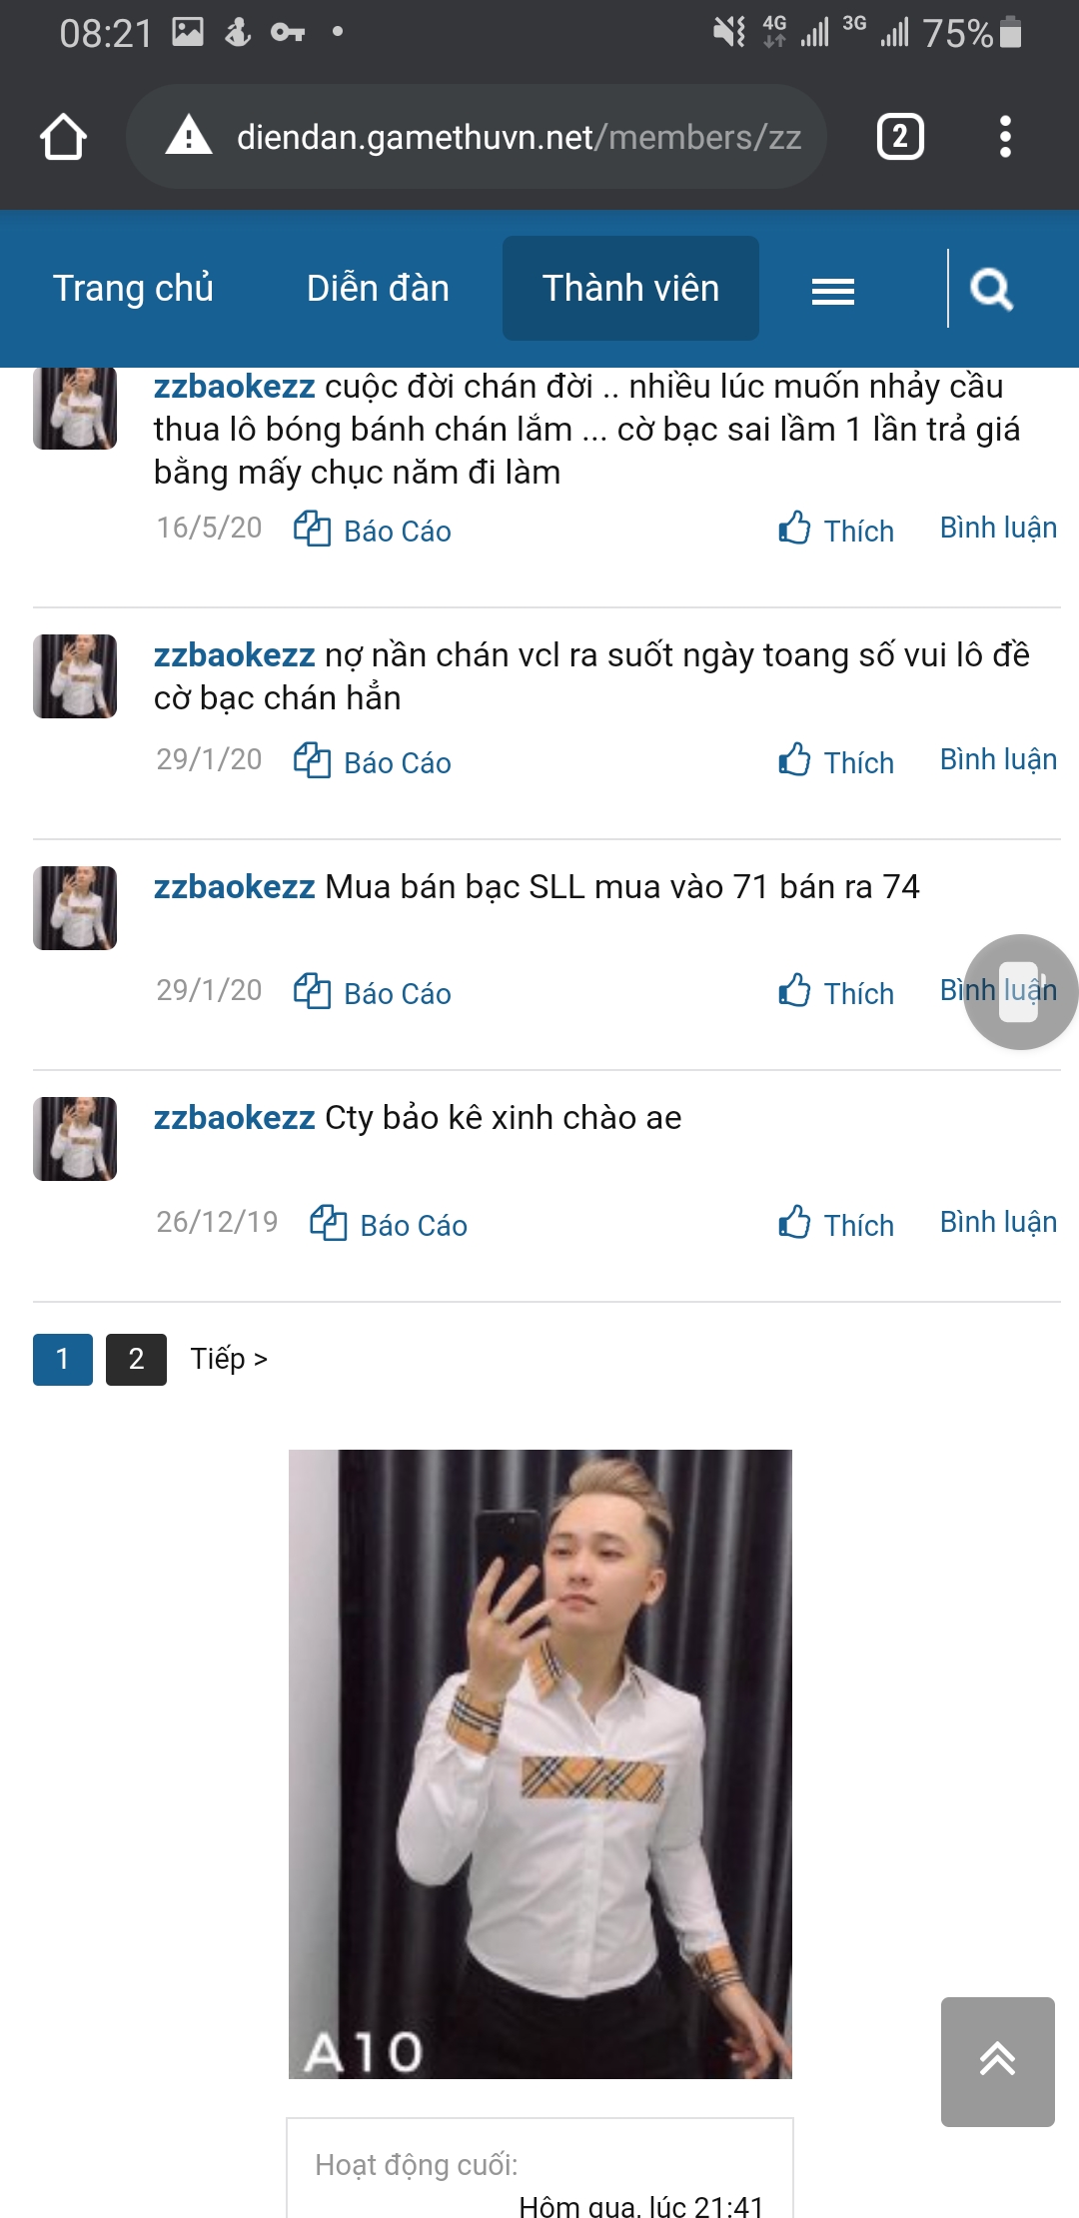Click Bình luận on the 29/1/20 'nợ nần' post
Screen dimensions: 1079x2218
coord(998,759)
